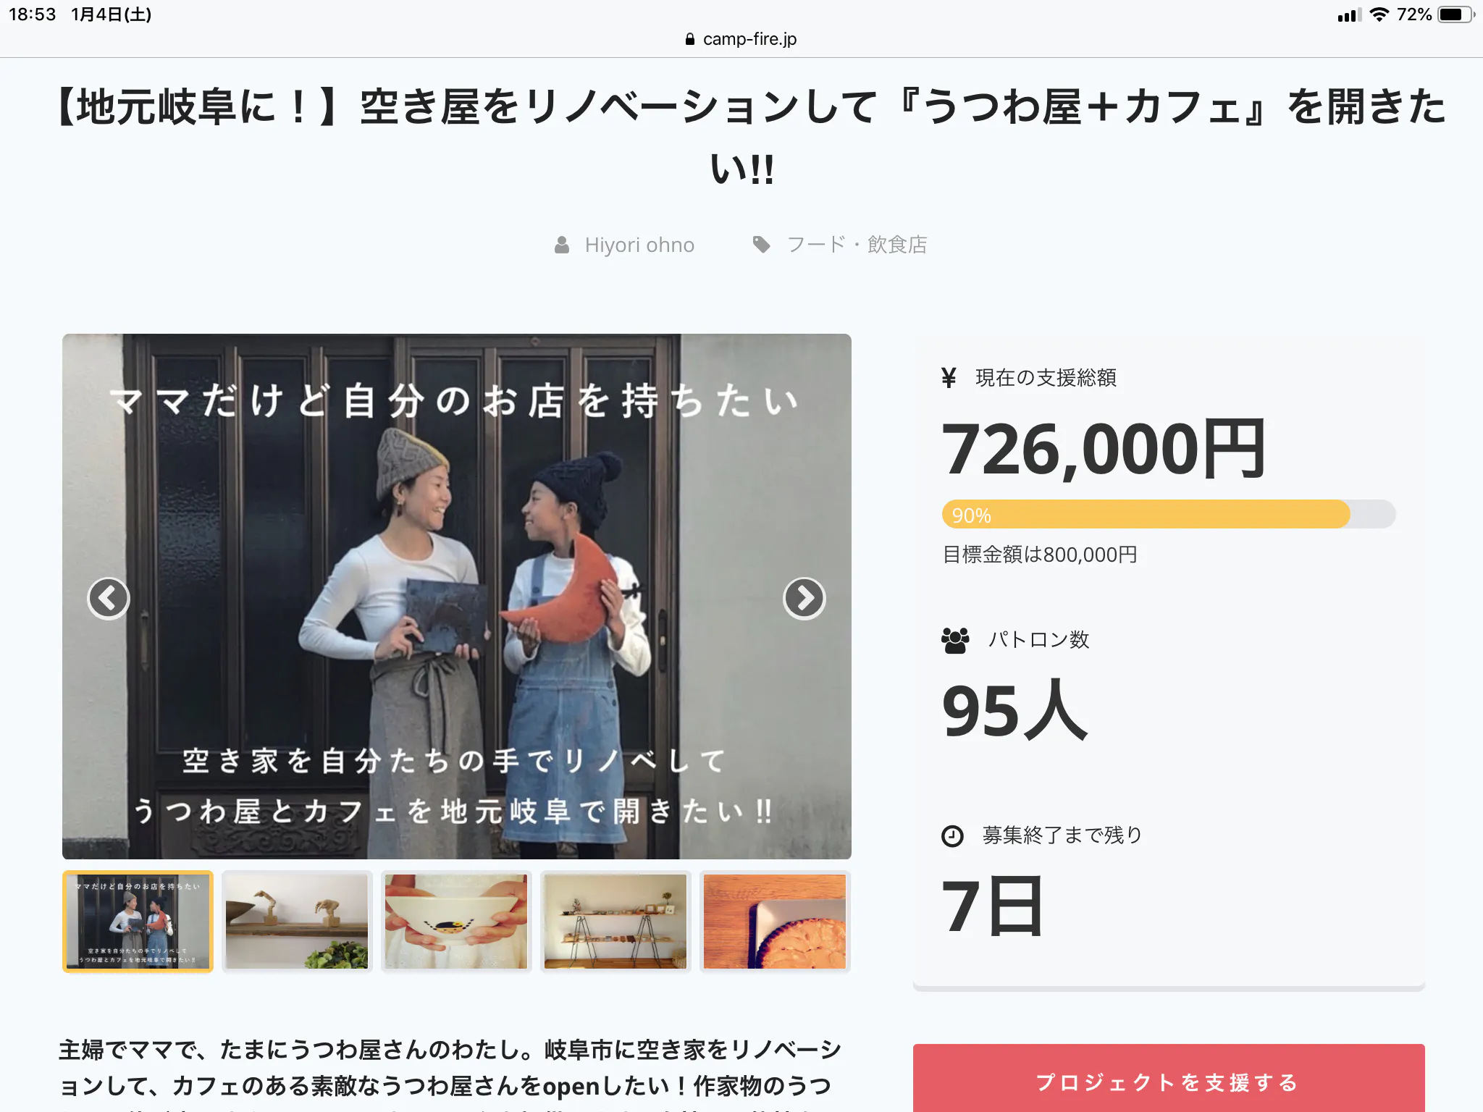This screenshot has height=1112, width=1483.
Task: Tap the 90% funding progress bar
Action: 1168,515
